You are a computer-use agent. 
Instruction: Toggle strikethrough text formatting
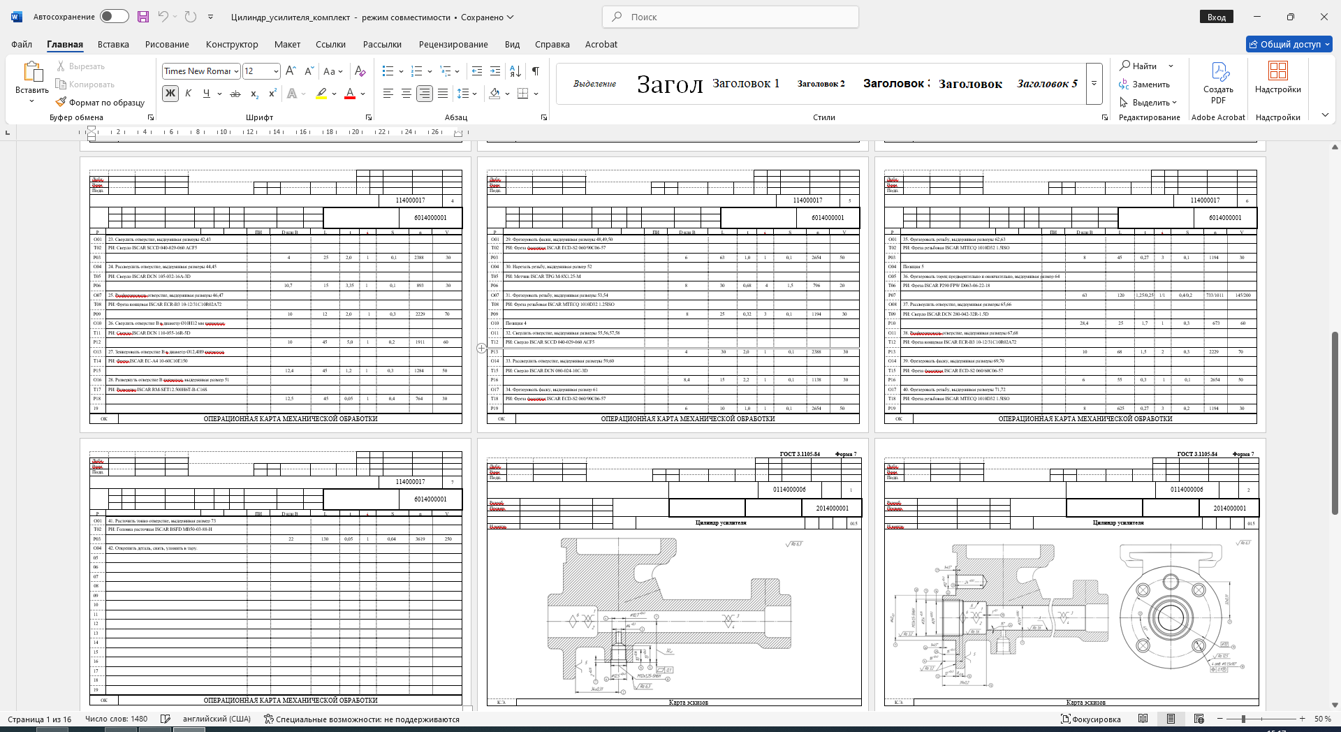[x=235, y=94]
